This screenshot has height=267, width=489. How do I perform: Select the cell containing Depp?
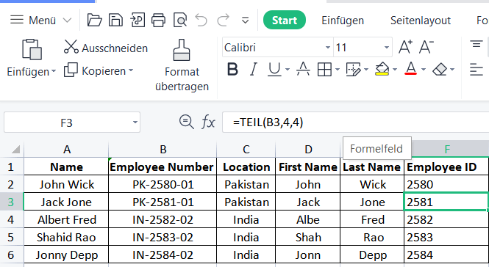[x=372, y=255]
